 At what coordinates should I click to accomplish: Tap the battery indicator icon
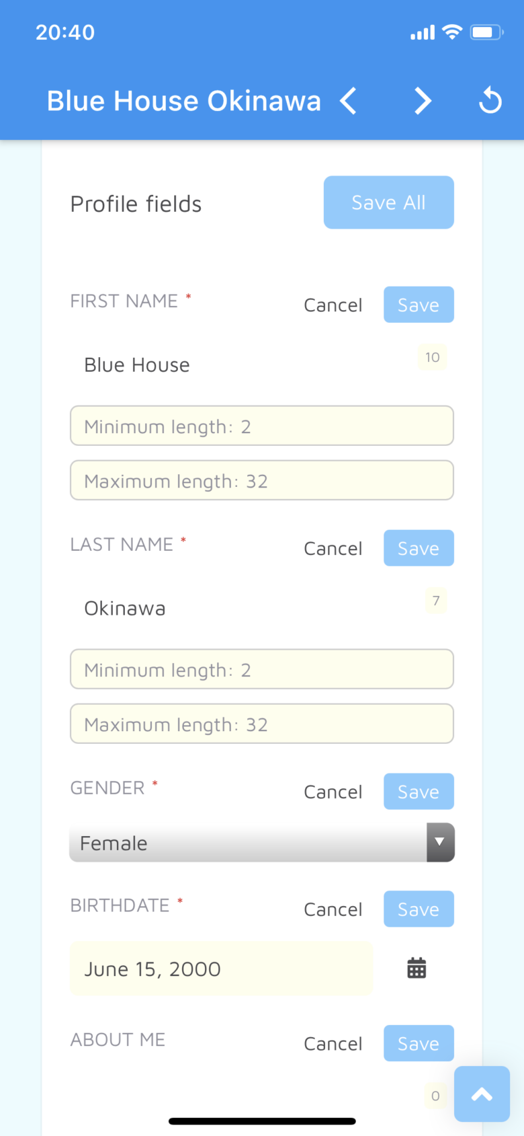point(486,32)
